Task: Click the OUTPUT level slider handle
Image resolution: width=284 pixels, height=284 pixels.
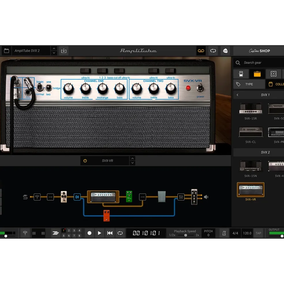Action: (x=282, y=236)
